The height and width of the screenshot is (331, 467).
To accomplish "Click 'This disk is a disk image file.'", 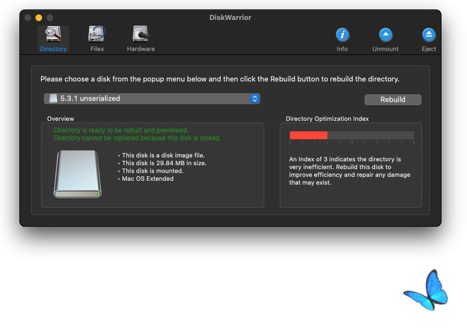I will [x=163, y=155].
